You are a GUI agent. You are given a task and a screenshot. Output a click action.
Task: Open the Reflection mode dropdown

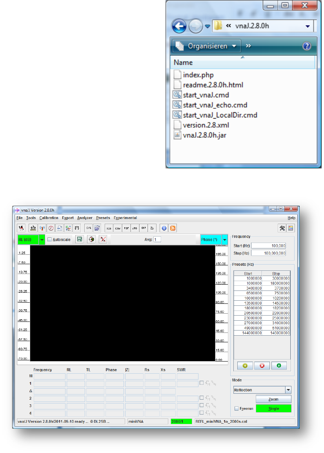(288, 390)
